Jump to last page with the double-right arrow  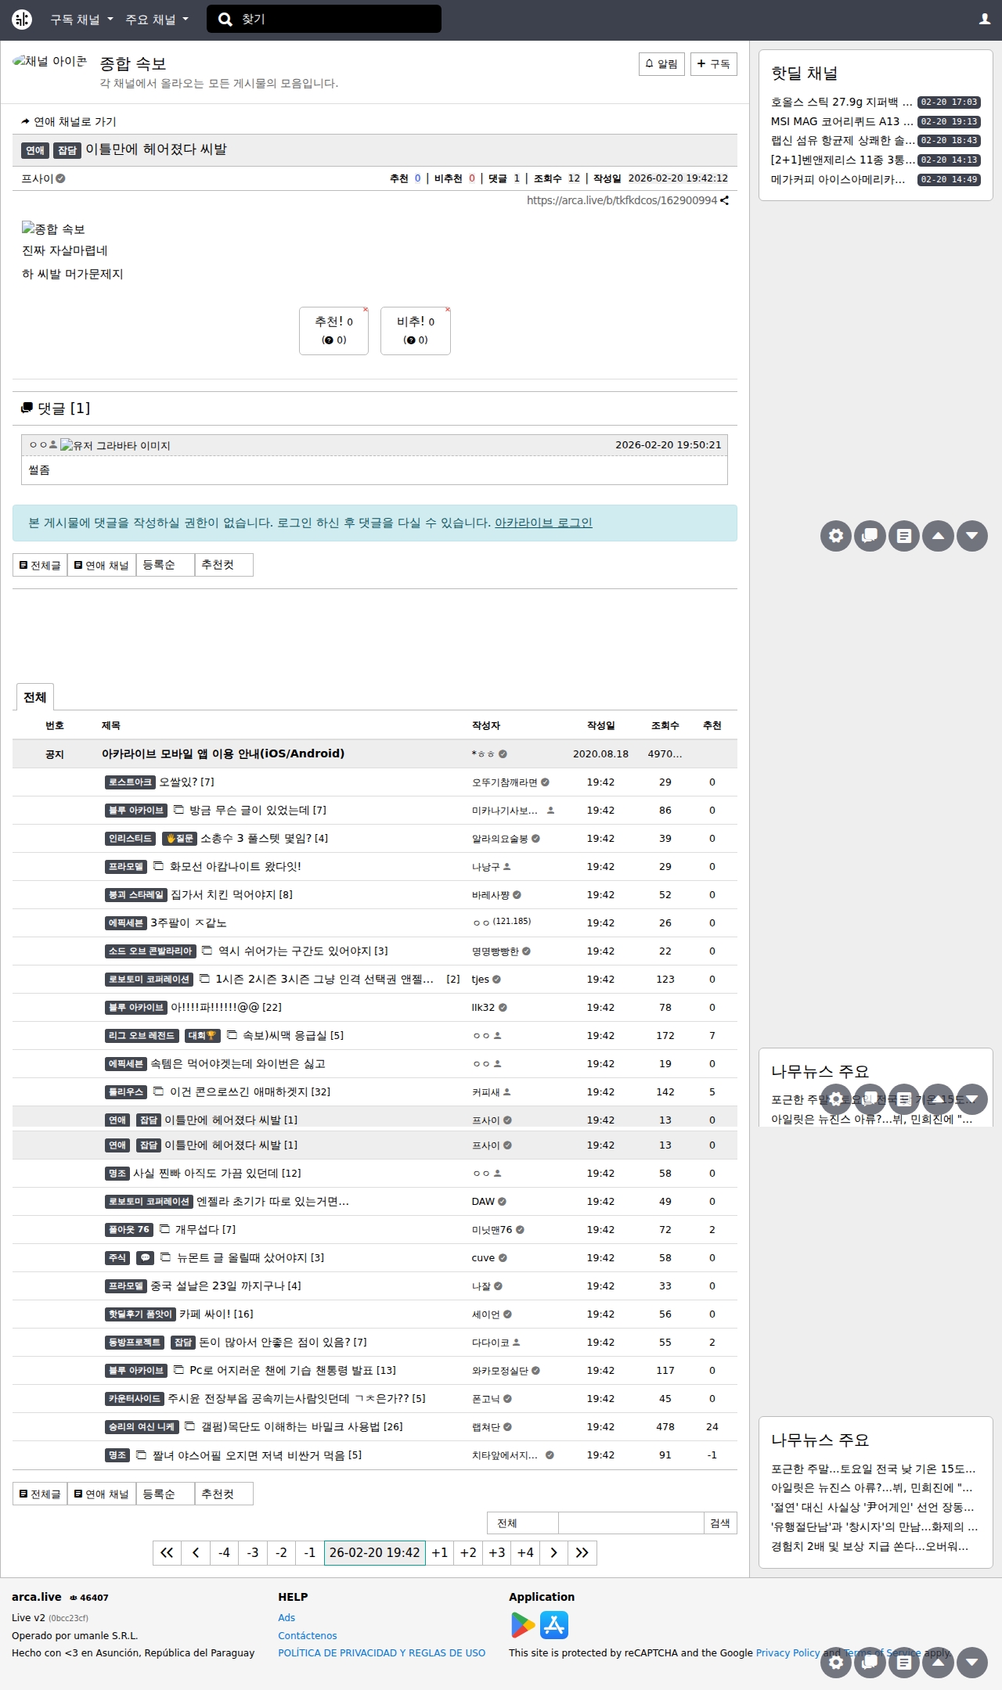[x=582, y=1552]
